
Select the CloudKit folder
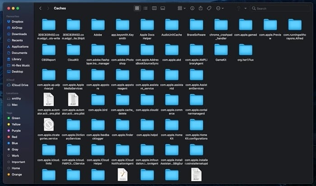[73, 50]
